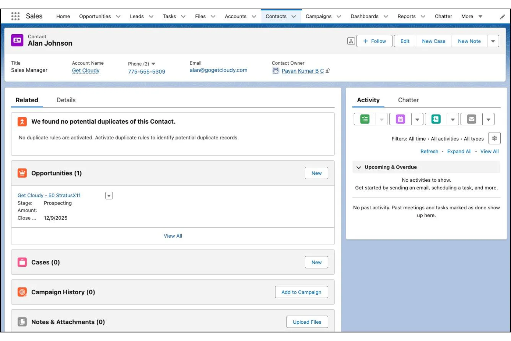This screenshot has width=511, height=341.
Task: Select the Related tab
Action: pyautogui.click(x=27, y=100)
